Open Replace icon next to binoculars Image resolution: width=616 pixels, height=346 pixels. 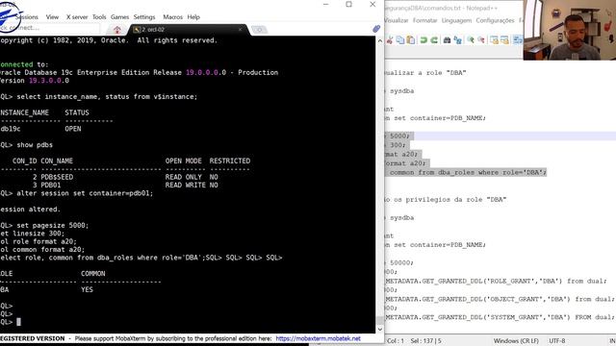pyautogui.click(x=458, y=40)
